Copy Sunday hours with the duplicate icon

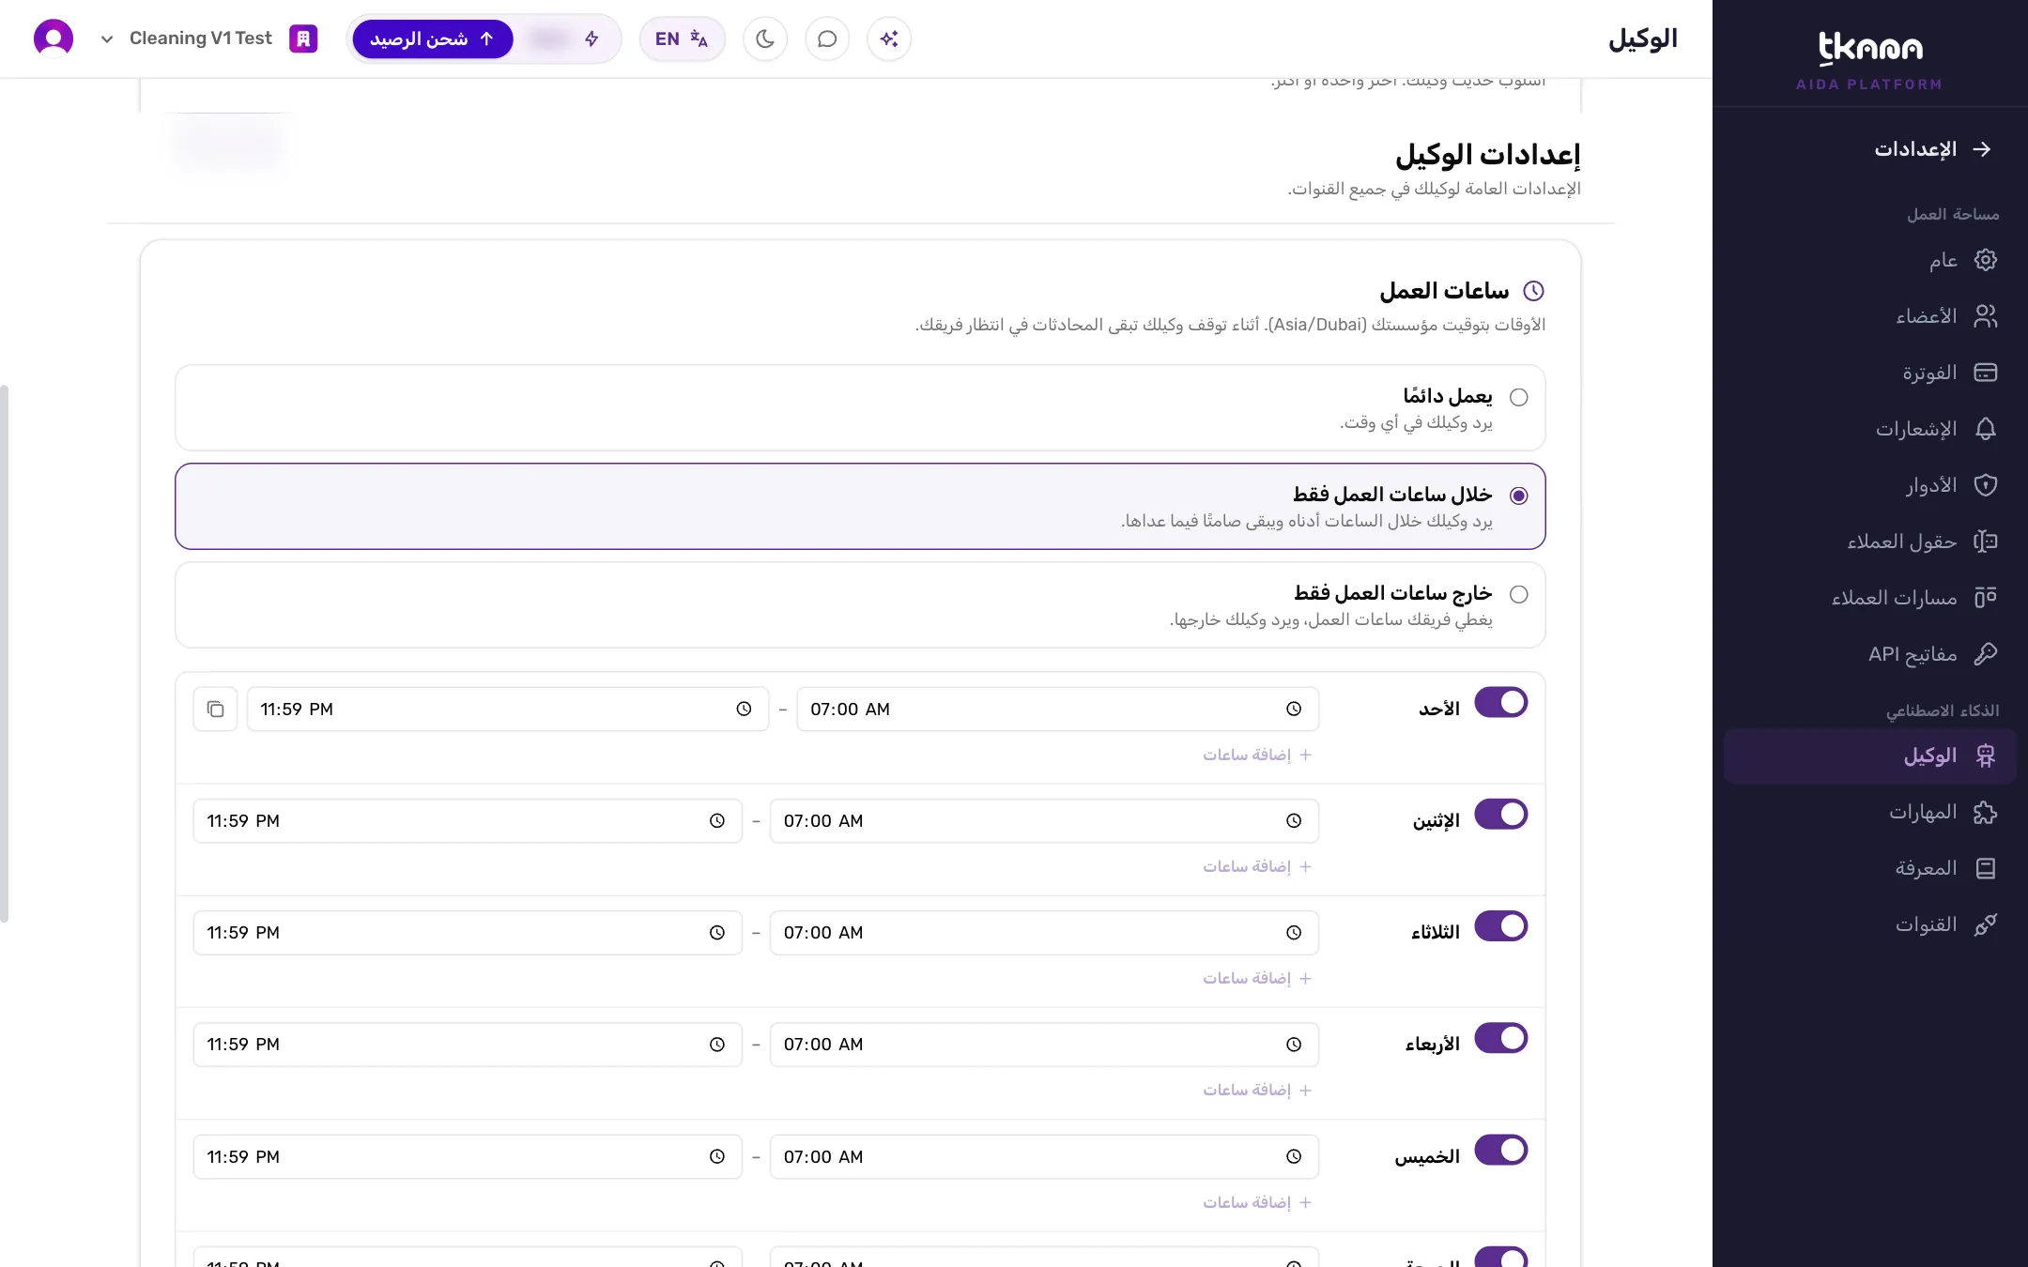(x=215, y=709)
